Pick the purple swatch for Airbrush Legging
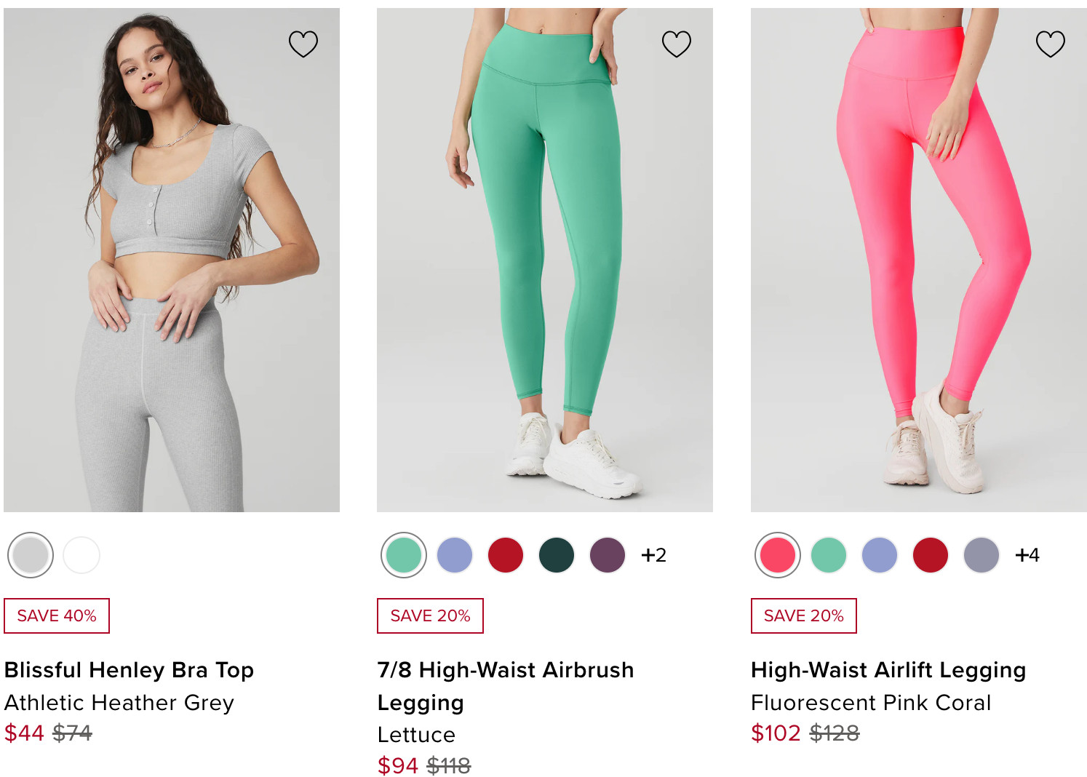1087x777 pixels. click(x=608, y=555)
